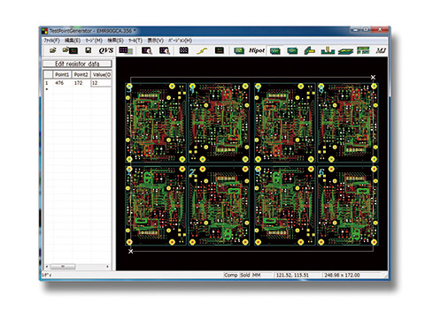Image resolution: width=425 pixels, height=318 pixels.
Task: Click the first board search magnifier icon
Action: [147, 50]
